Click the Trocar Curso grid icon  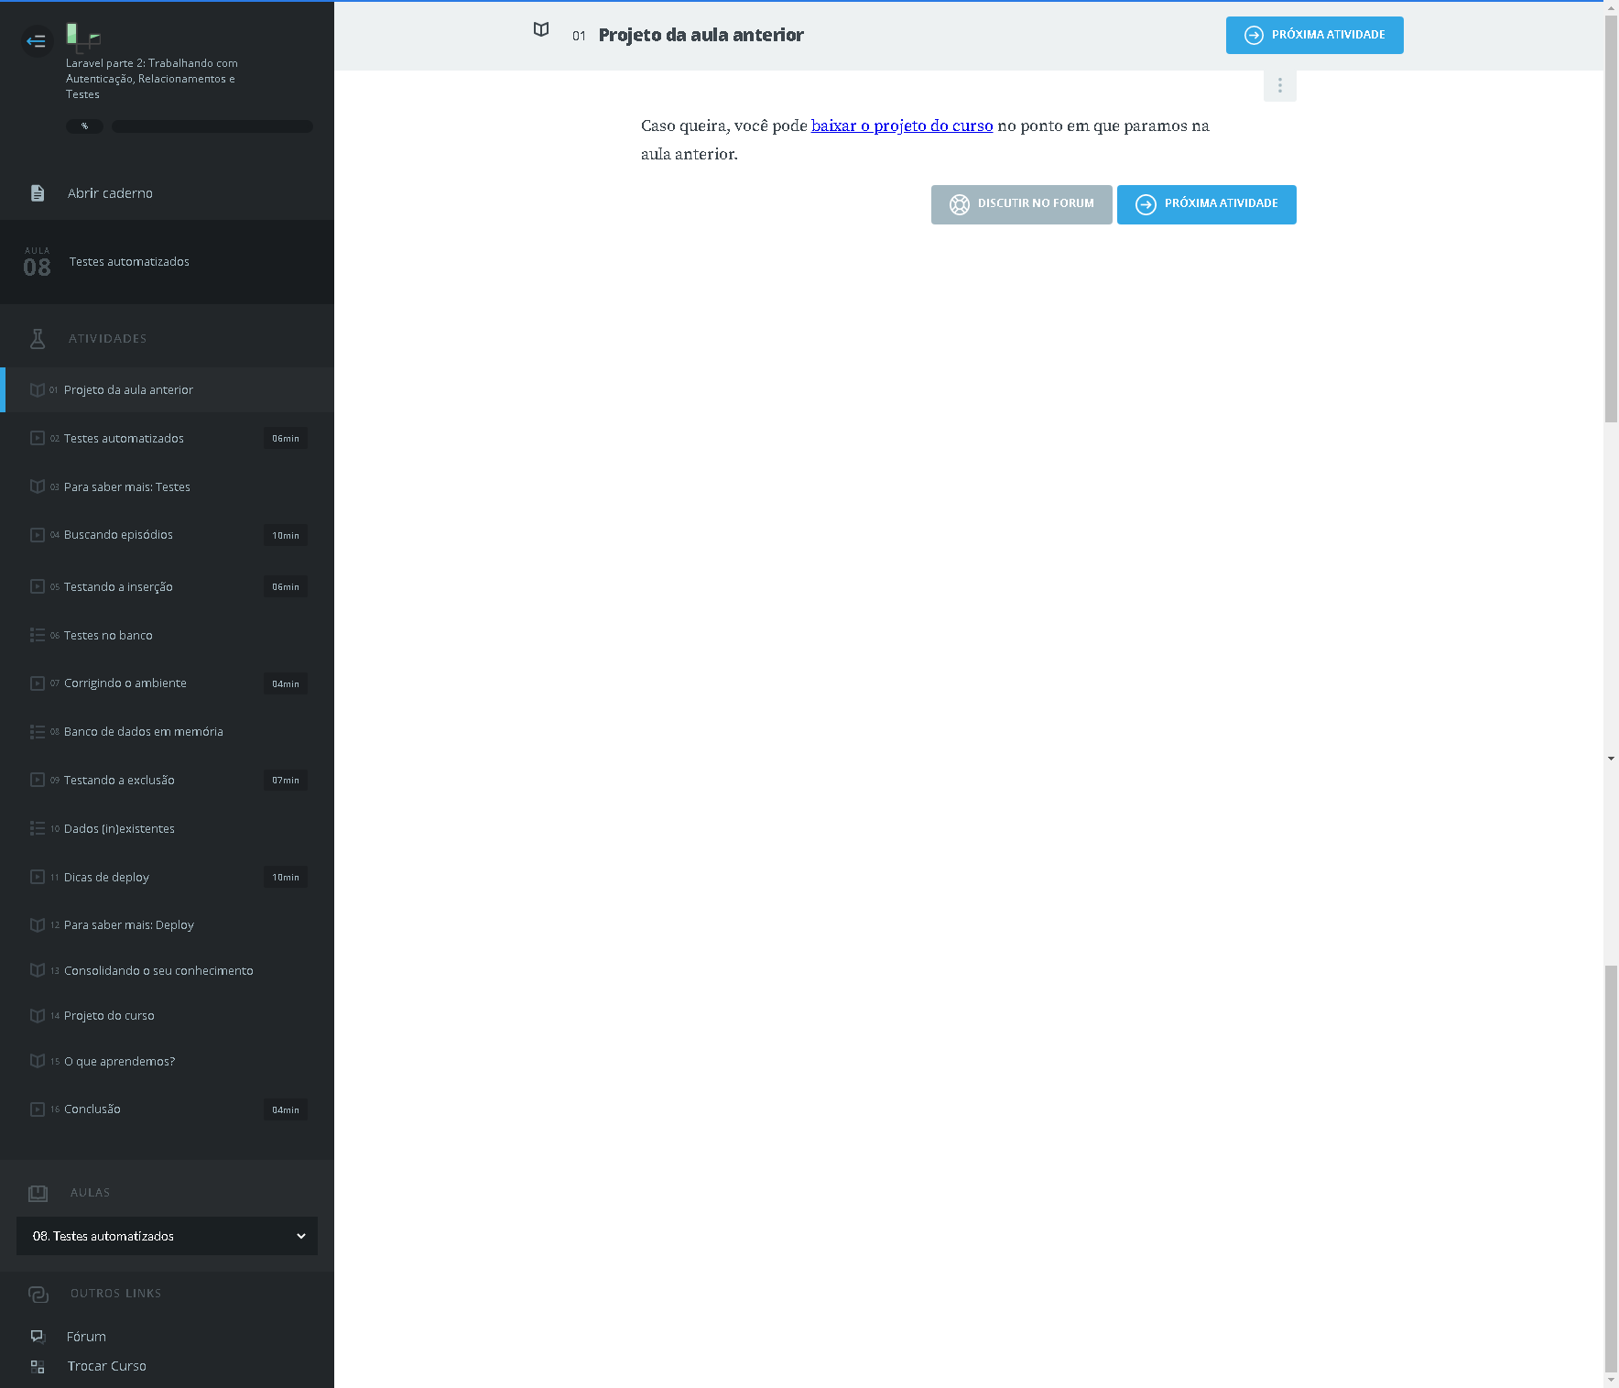point(38,1366)
